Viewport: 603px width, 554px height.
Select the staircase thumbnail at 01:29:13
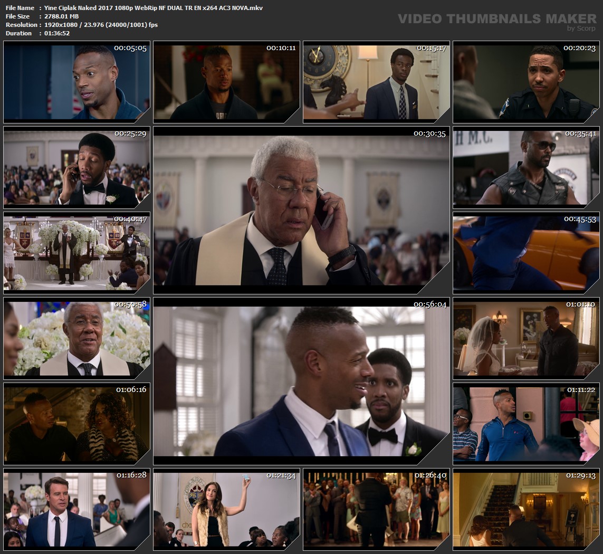pos(526,509)
